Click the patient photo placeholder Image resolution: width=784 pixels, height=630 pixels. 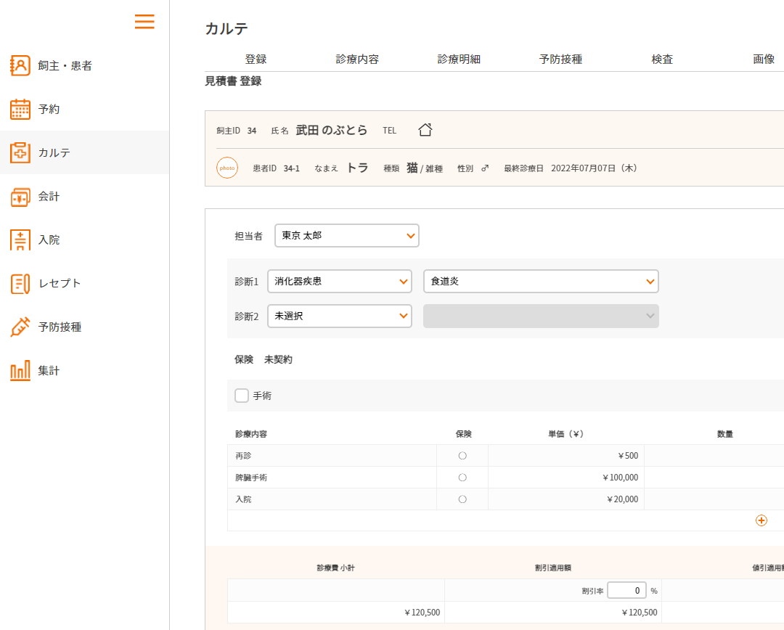tap(227, 168)
